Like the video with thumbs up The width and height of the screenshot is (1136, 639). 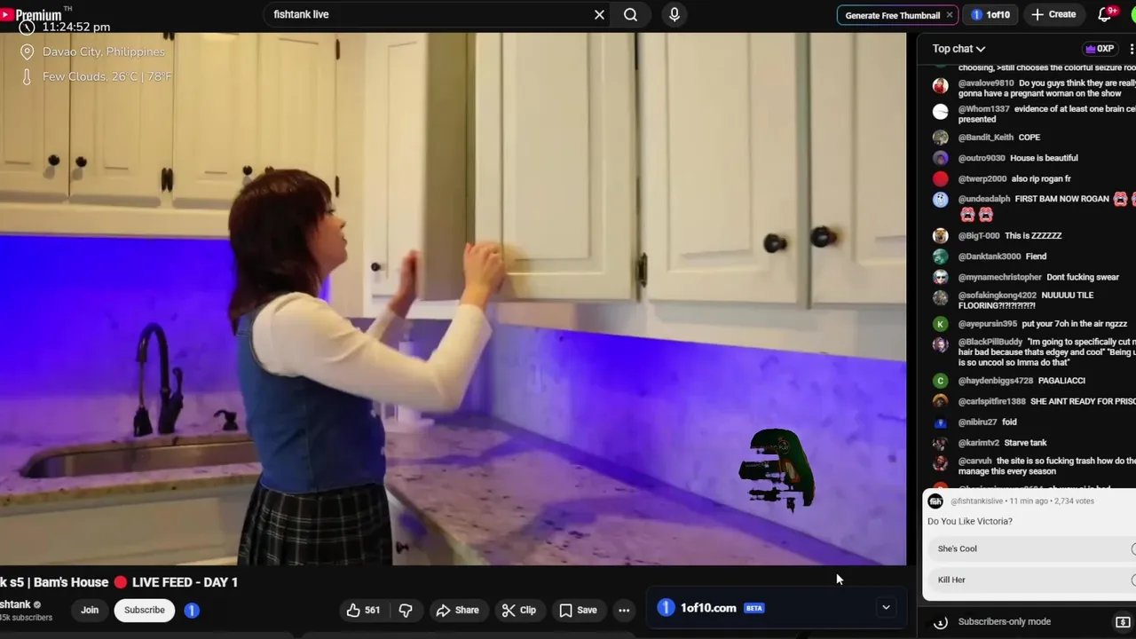pyautogui.click(x=363, y=610)
